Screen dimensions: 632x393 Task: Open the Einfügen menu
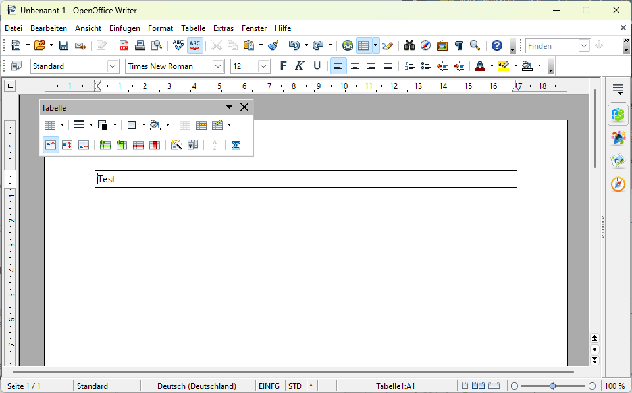pos(124,28)
